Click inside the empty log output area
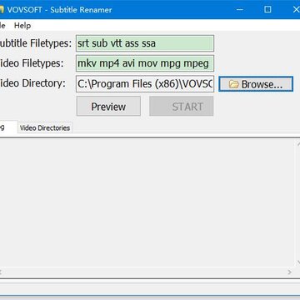300x300 pixels. pos(147,202)
